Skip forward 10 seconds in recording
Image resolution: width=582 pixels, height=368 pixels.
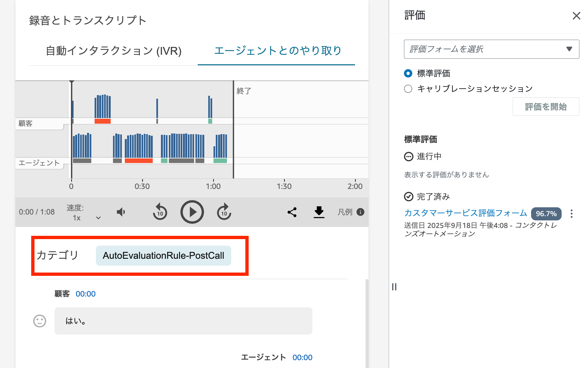pyautogui.click(x=224, y=212)
